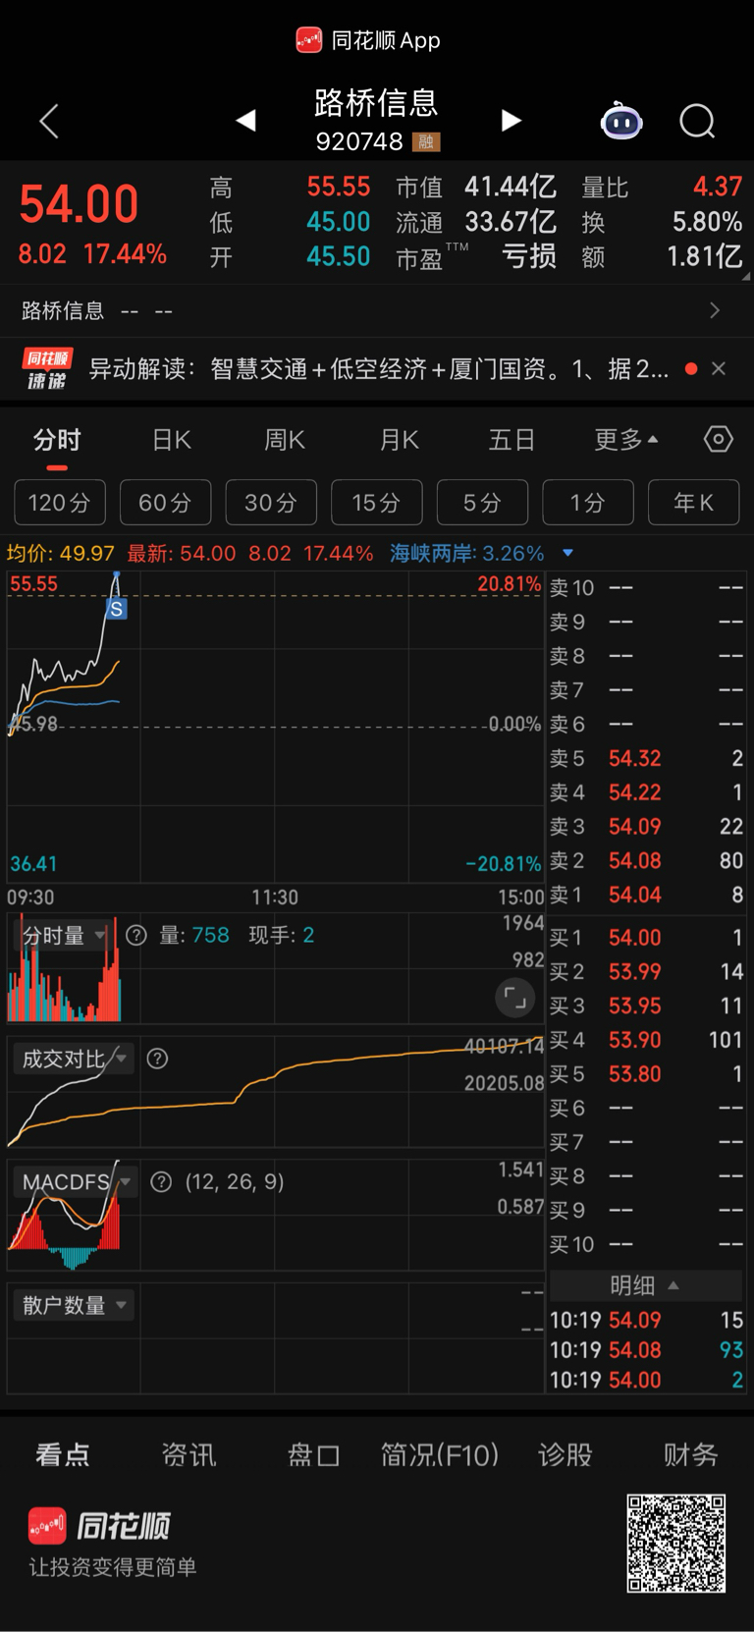This screenshot has height=1632, width=754.
Task: Open the 更多 periods dropdown
Action: (x=625, y=439)
